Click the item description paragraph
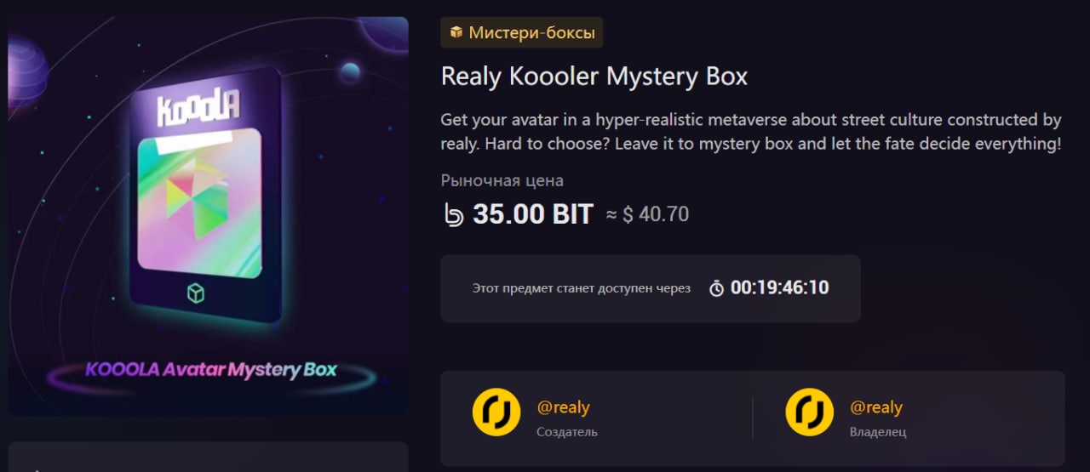The height and width of the screenshot is (472, 1090). (751, 132)
